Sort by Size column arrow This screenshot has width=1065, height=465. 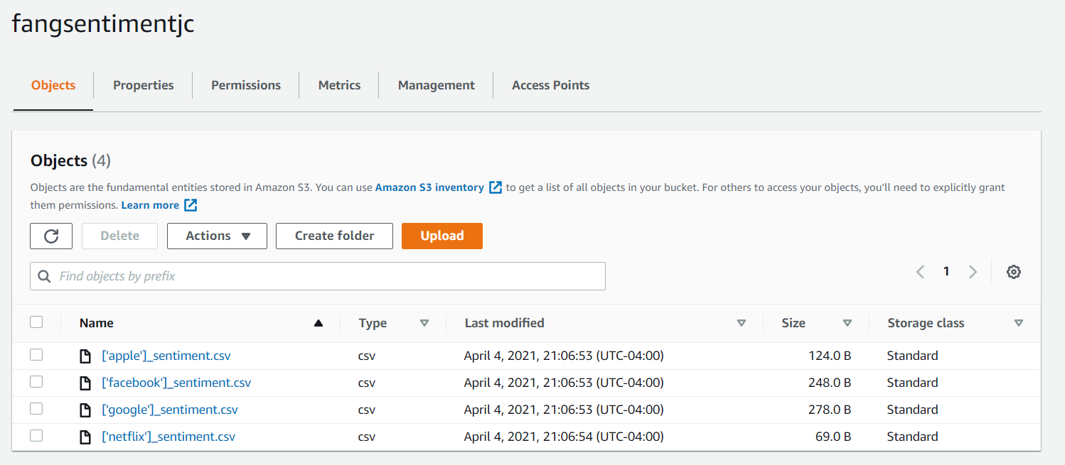pos(847,323)
